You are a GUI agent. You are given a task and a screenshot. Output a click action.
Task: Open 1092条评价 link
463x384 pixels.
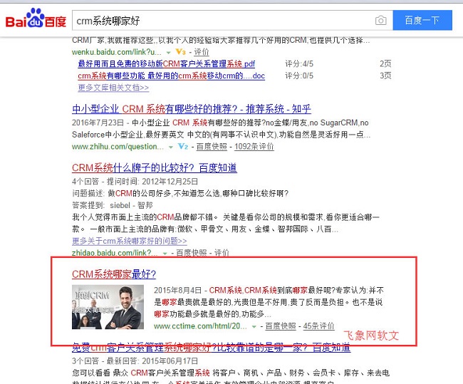click(254, 147)
